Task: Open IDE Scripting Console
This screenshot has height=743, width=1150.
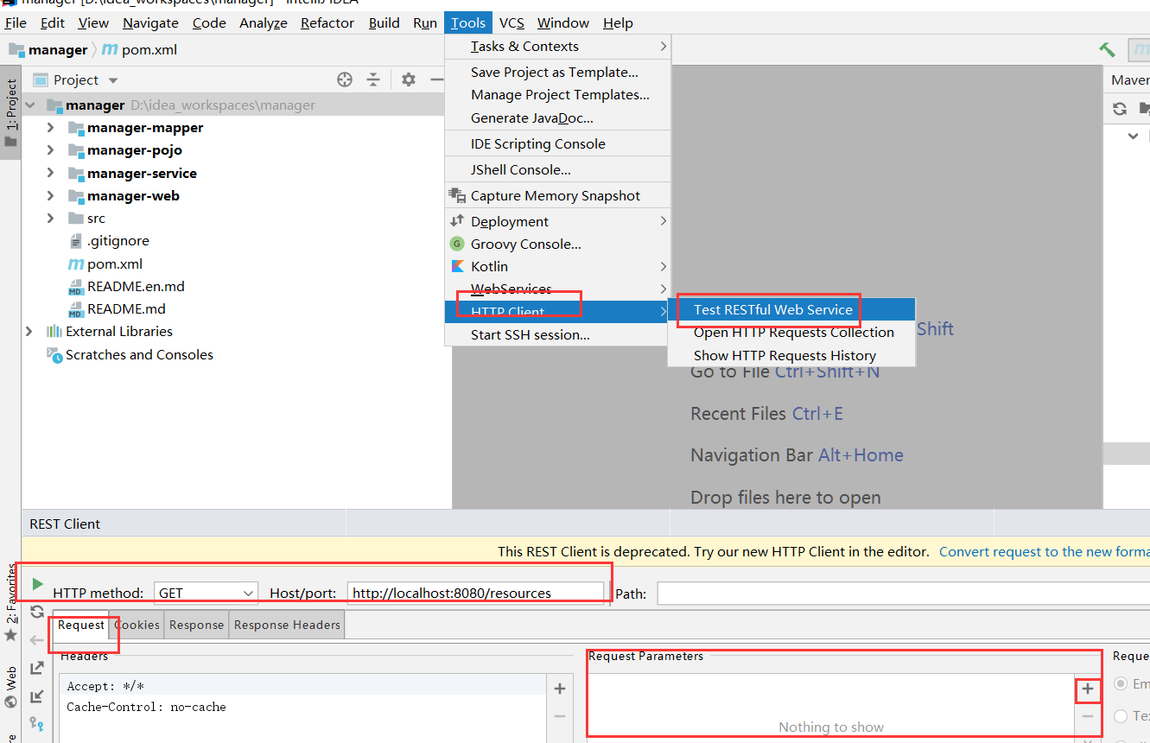Action: pyautogui.click(x=558, y=144)
